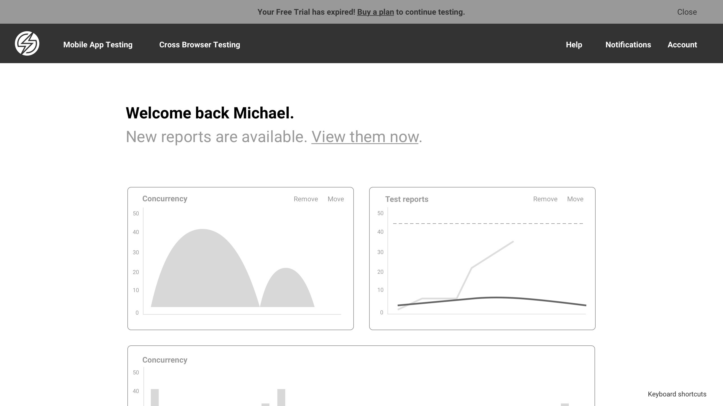Click the small hump in Concurrency chart
Screen dimensions: 723x406
[x=286, y=290]
